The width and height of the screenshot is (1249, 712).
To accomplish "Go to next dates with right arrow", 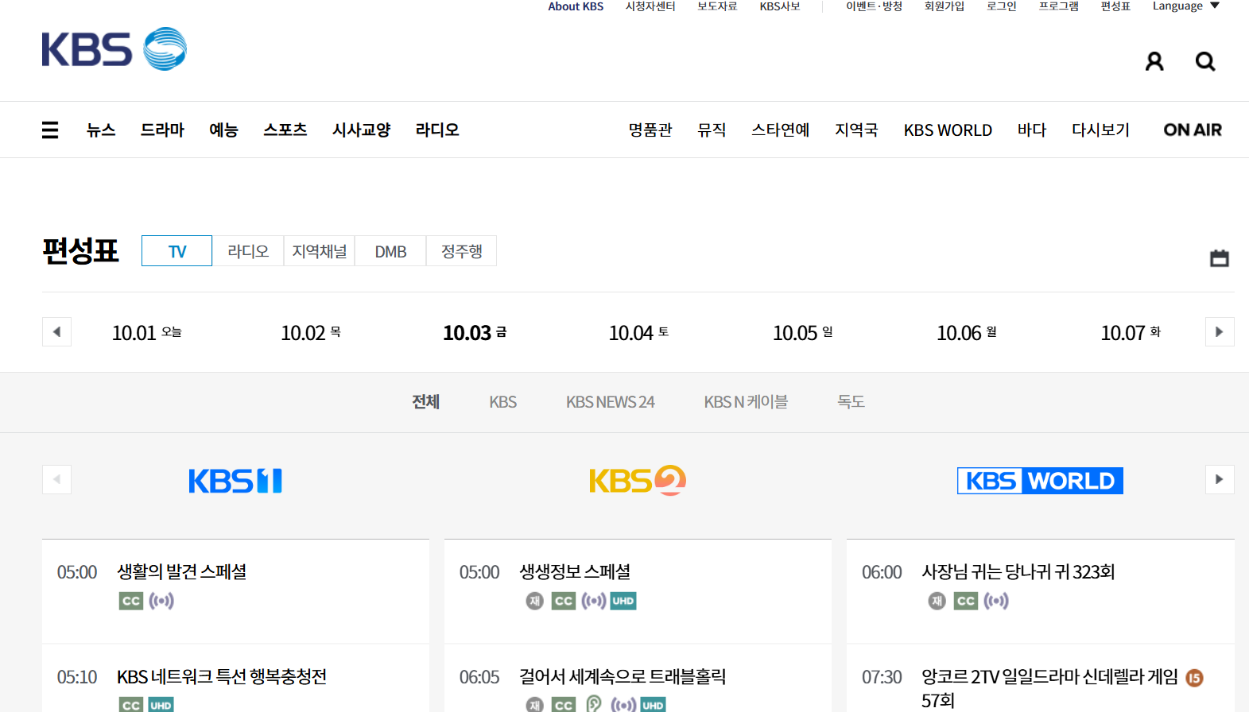I will pyautogui.click(x=1220, y=332).
